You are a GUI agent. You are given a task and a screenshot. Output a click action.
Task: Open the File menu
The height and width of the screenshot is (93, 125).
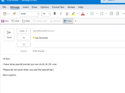click(4, 7)
